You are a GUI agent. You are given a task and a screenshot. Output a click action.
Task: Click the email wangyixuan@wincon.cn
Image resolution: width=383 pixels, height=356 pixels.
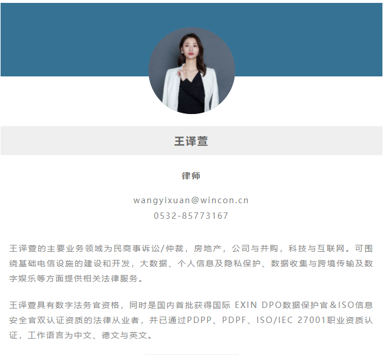[x=191, y=200]
